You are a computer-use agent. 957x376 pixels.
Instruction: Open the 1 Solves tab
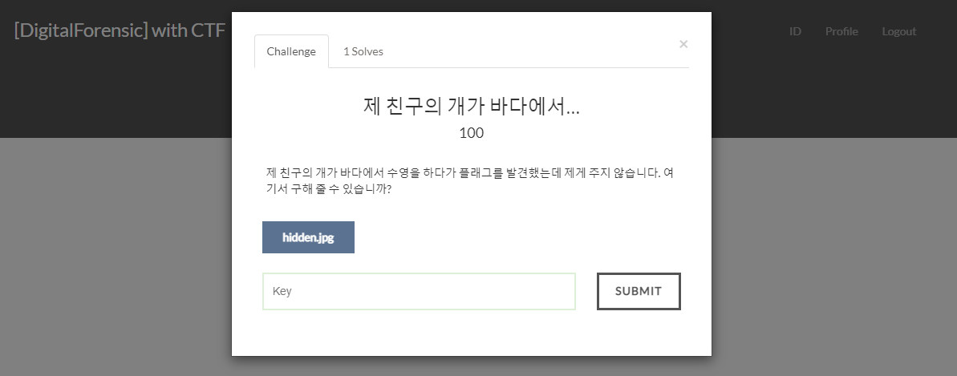tap(363, 51)
